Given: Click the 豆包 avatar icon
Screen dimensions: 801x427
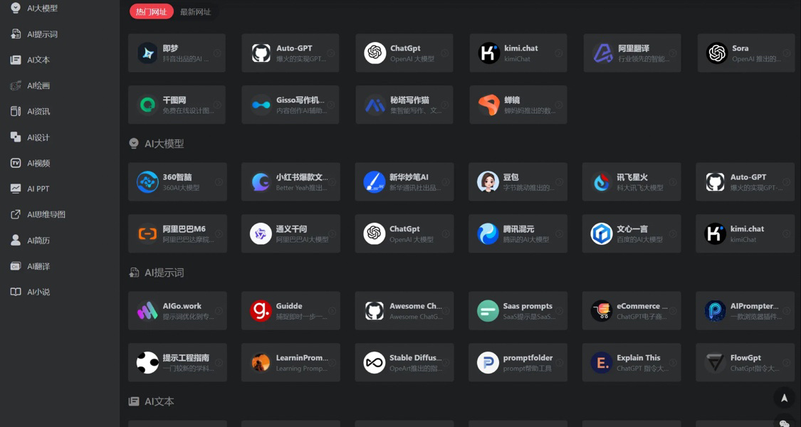Looking at the screenshot, I should coord(488,182).
